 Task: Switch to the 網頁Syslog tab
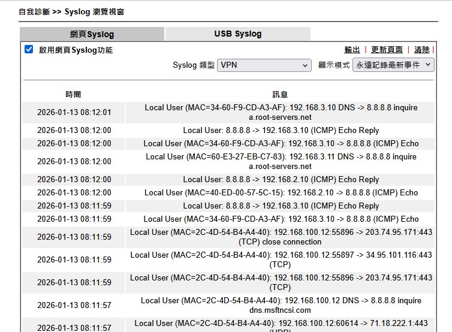coord(92,34)
